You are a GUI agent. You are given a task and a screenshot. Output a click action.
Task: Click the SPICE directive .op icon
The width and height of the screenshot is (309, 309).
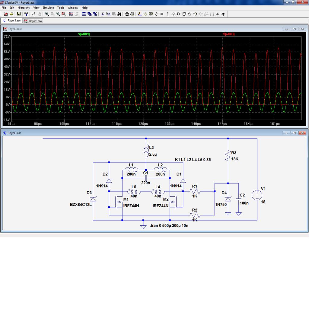[x=223, y=14]
